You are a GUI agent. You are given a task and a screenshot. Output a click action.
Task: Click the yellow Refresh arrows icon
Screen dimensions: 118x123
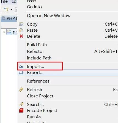tap(21, 90)
